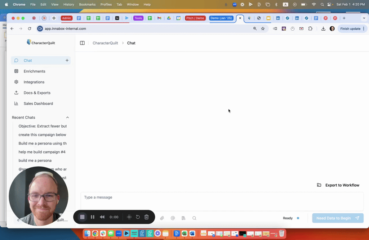369x240 pixels.
Task: Click the CharacterQuilt logo
Action: (41, 43)
